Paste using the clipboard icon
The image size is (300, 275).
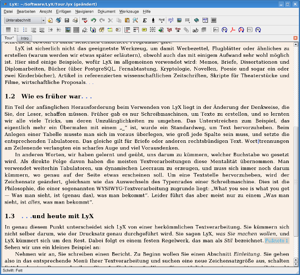point(127,20)
